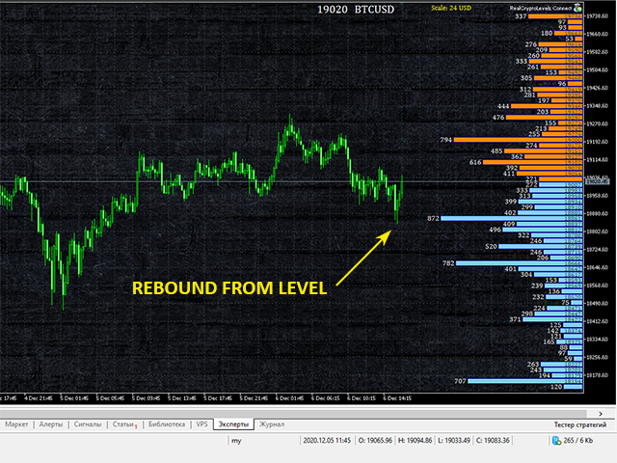This screenshot has height=463, width=617.
Task: Click the 5 Dec 01:45 time label
Action: 74,398
